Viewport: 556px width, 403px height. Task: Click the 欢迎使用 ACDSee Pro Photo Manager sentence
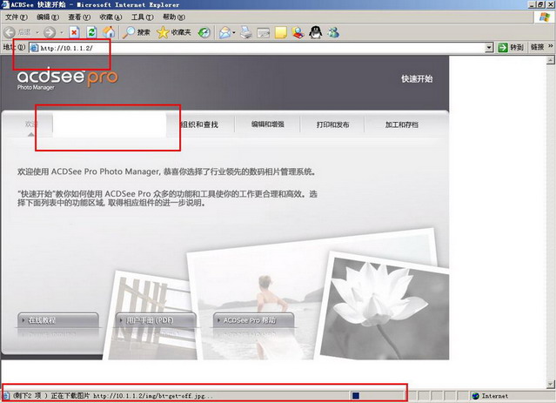click(167, 171)
